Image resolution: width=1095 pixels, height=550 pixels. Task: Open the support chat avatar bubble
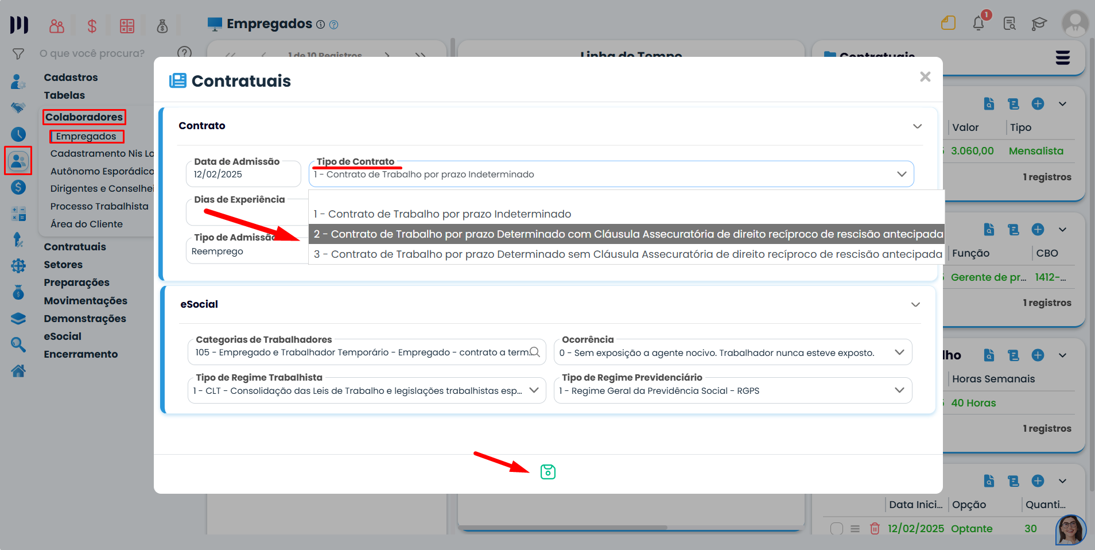[1071, 530]
